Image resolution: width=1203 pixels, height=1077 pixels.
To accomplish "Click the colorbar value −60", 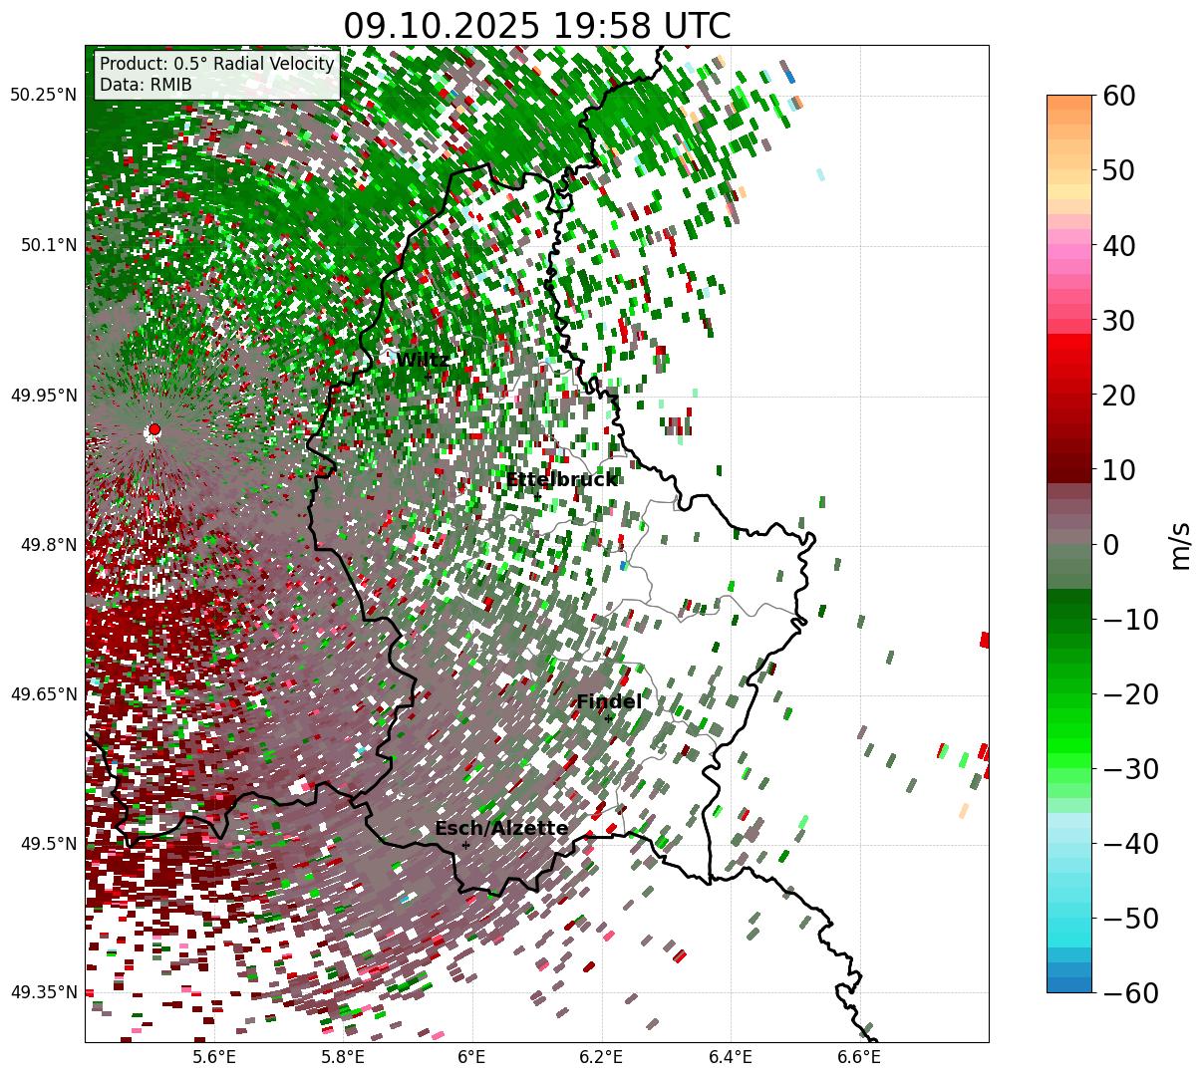I will point(1131,992).
